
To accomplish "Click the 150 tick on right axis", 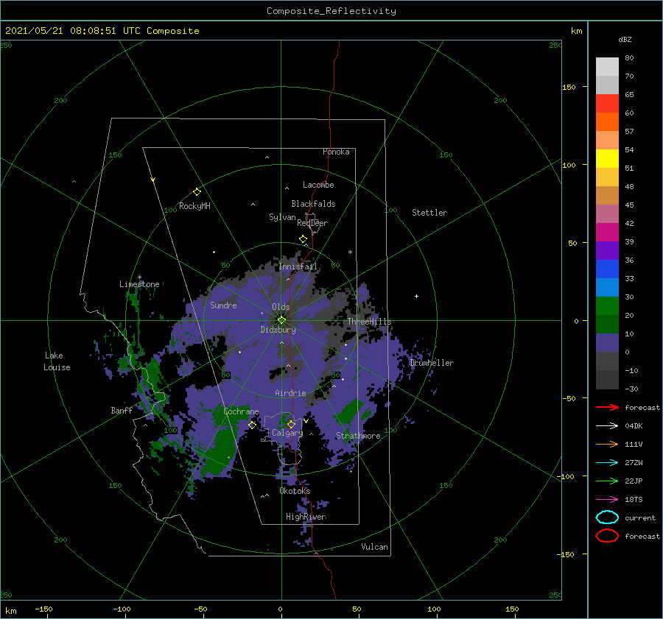I will click(x=569, y=87).
